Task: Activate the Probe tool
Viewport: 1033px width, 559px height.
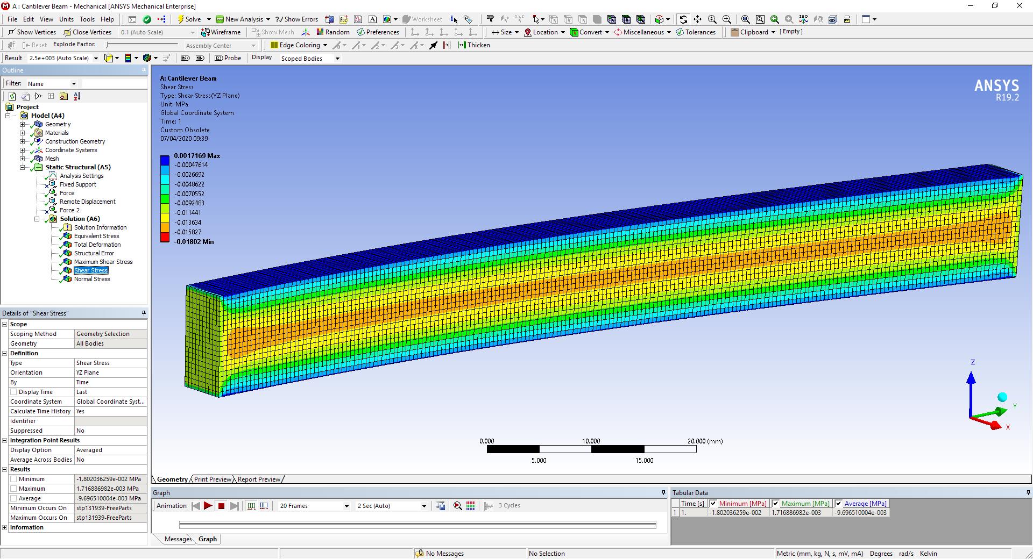Action: click(228, 58)
